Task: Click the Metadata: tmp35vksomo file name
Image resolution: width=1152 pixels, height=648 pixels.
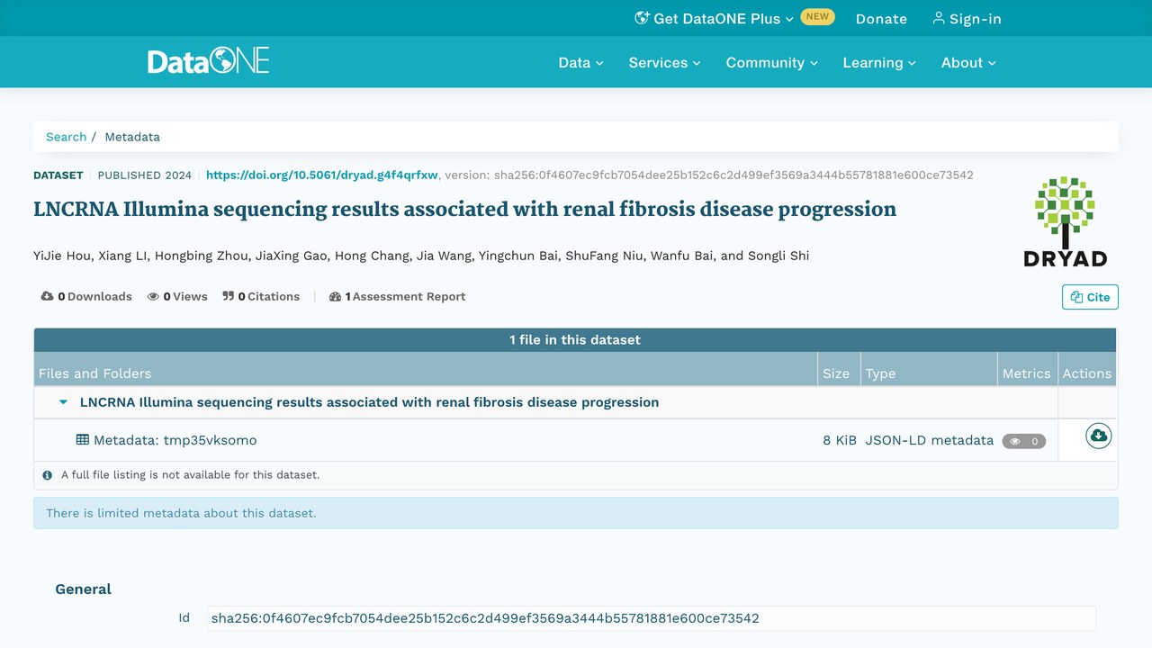Action: click(175, 440)
